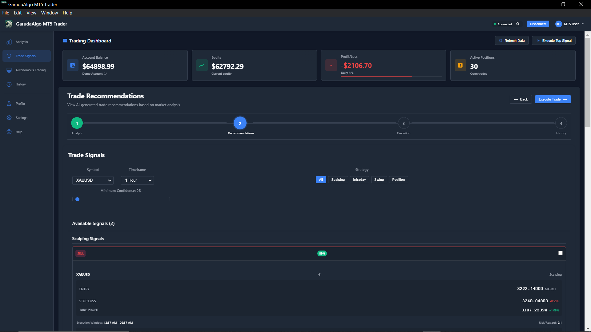Viewport: 591px width, 332px height.
Task: Open the Timeframe dropdown set to 1 Hour
Action: [137, 180]
